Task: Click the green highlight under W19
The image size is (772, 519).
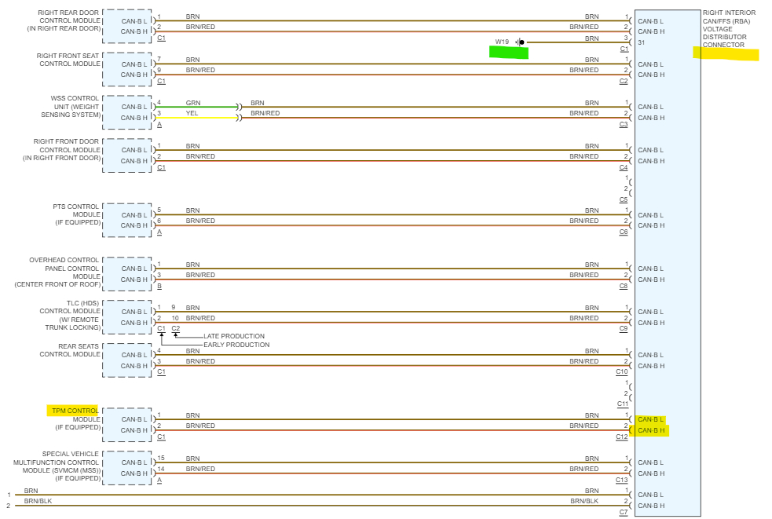Action: (509, 52)
